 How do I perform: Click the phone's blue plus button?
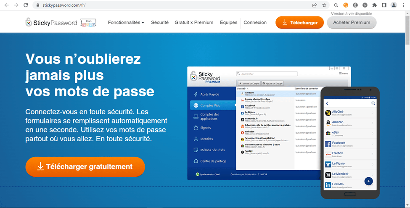[368, 181]
